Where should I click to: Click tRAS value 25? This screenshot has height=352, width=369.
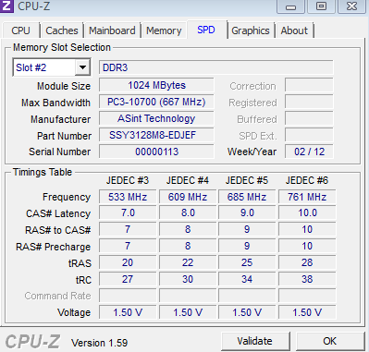pos(247,262)
